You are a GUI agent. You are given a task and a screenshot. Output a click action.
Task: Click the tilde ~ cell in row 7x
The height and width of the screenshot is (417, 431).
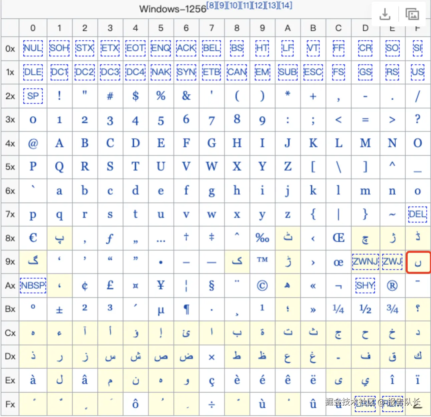pos(392,215)
